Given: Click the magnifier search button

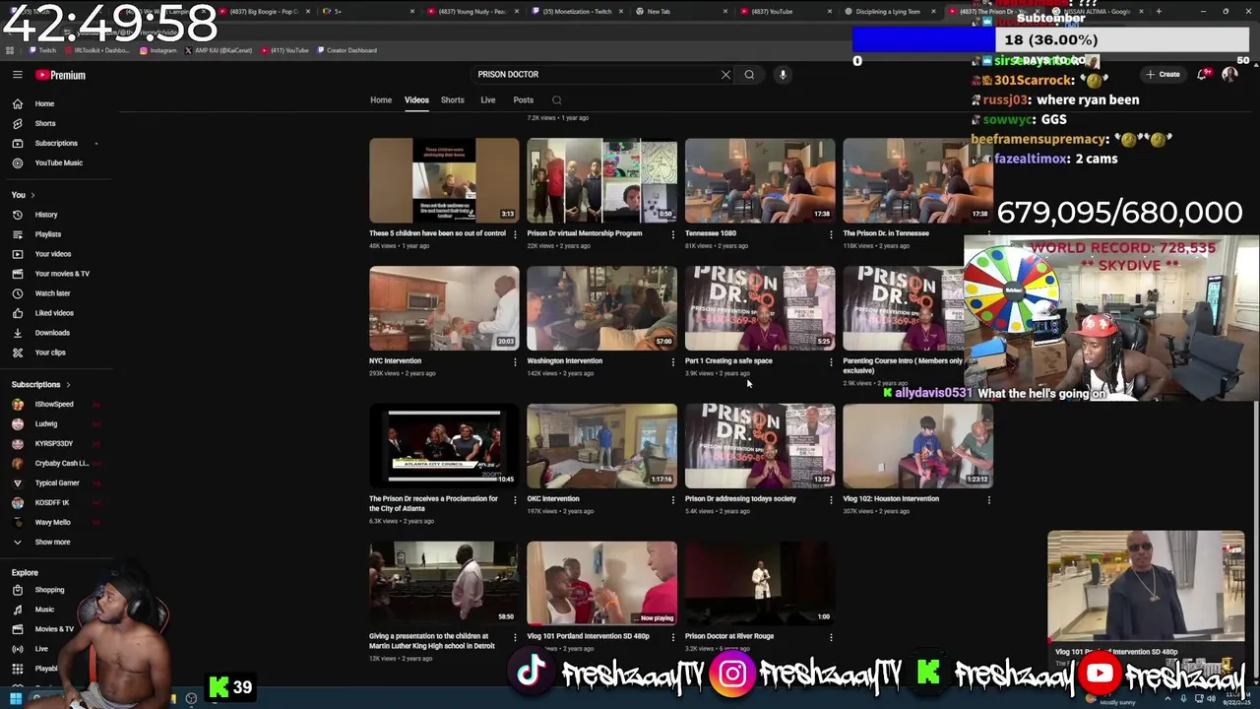Looking at the screenshot, I should point(749,75).
